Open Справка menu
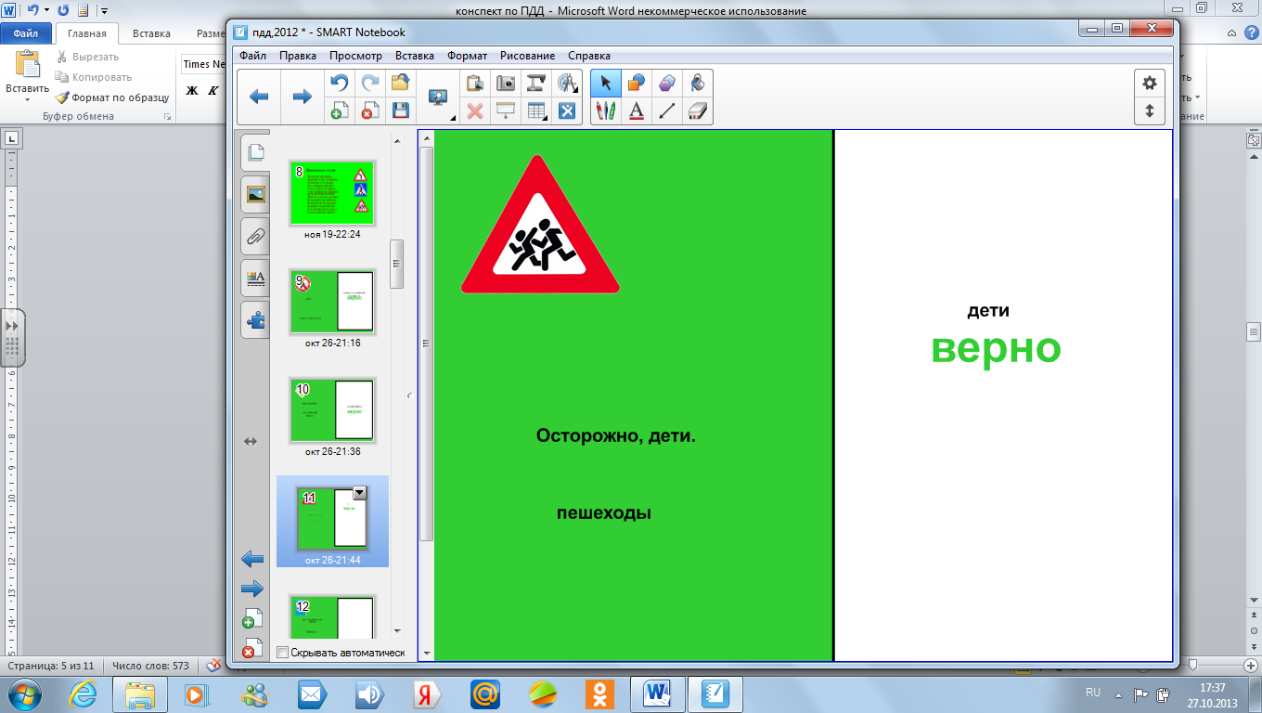This screenshot has height=713, width=1262. click(589, 56)
